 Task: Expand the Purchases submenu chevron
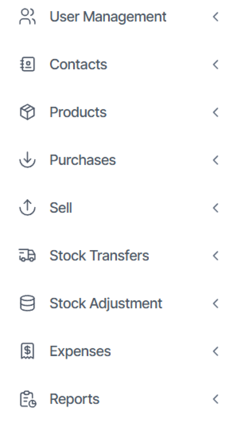click(216, 160)
